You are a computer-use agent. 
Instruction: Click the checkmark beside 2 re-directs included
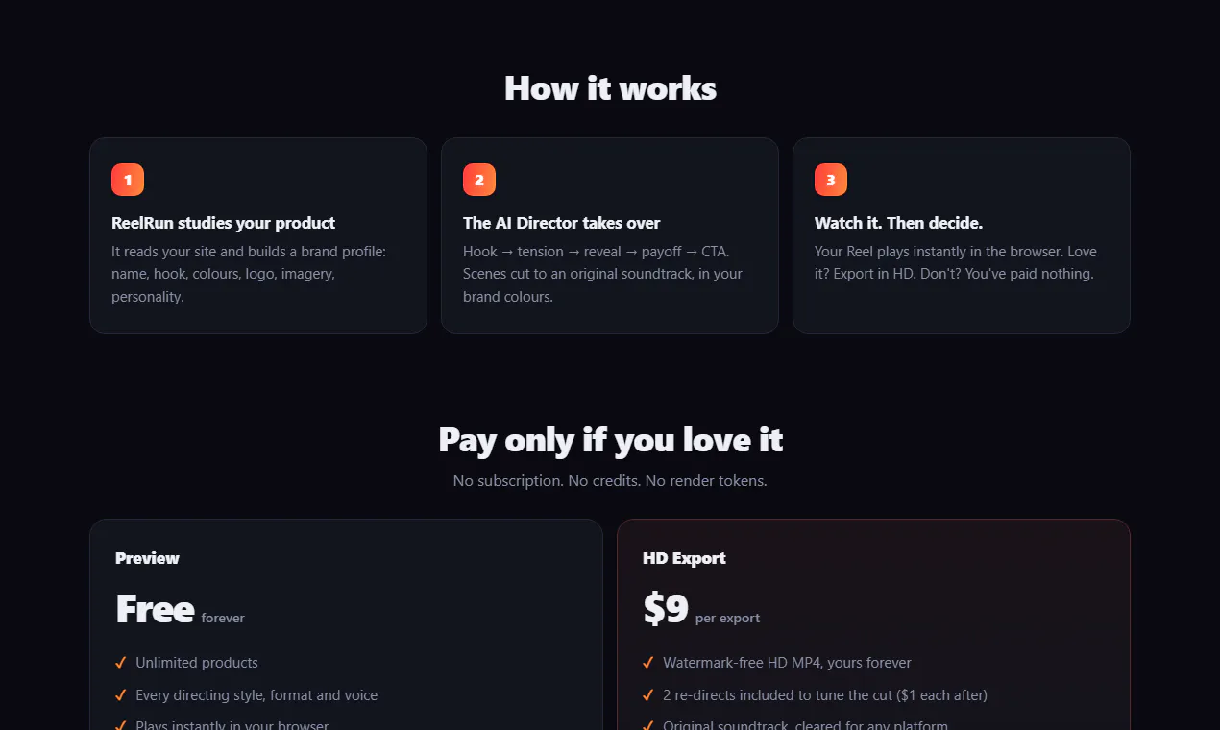(x=648, y=695)
